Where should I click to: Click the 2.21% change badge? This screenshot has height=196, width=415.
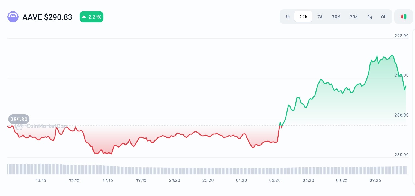(x=91, y=17)
